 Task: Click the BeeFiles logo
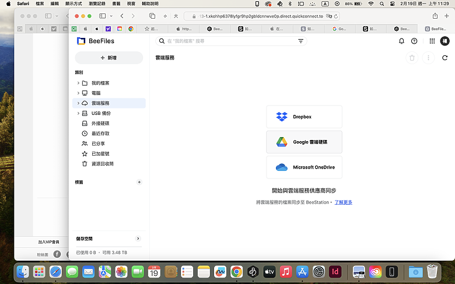tap(96, 41)
